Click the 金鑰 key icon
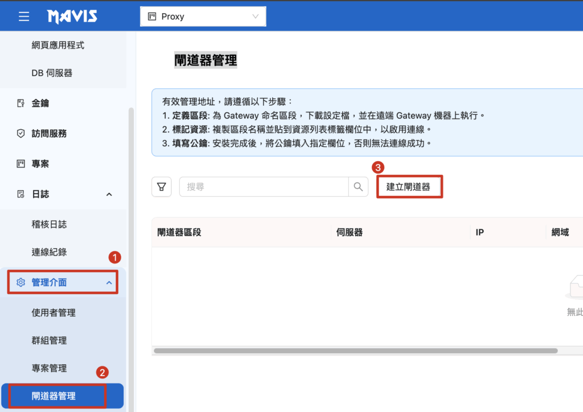The width and height of the screenshot is (583, 412). [x=21, y=103]
